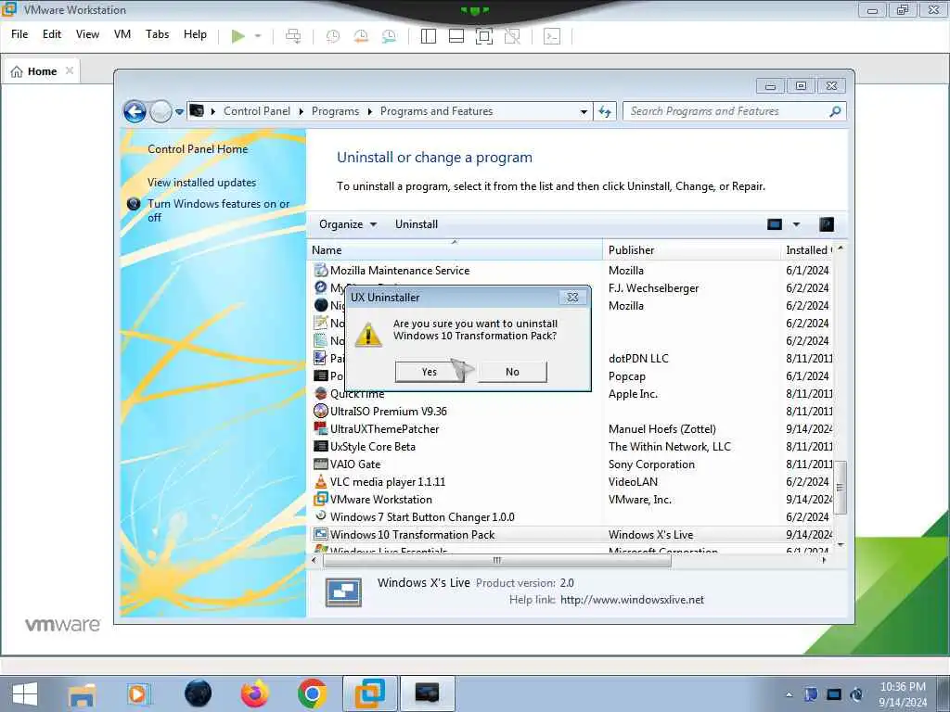Click the help icon in Programs toolbar
Viewport: 950px width, 712px height.
pos(827,224)
